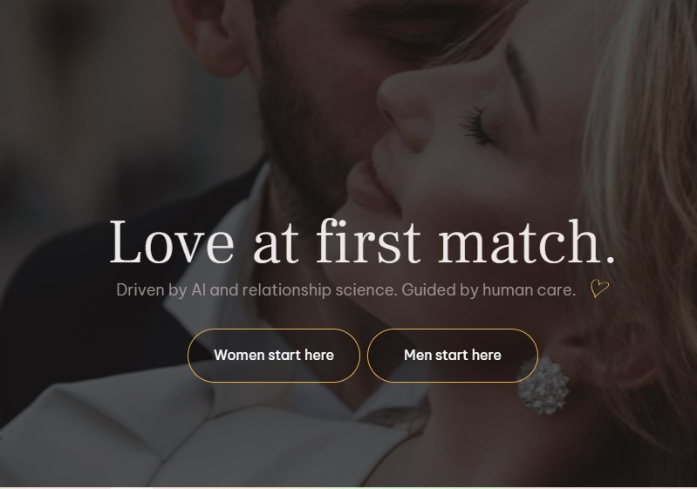This screenshot has height=489, width=697.
Task: Click the "Guided by human care." sentence
Action: (x=489, y=290)
